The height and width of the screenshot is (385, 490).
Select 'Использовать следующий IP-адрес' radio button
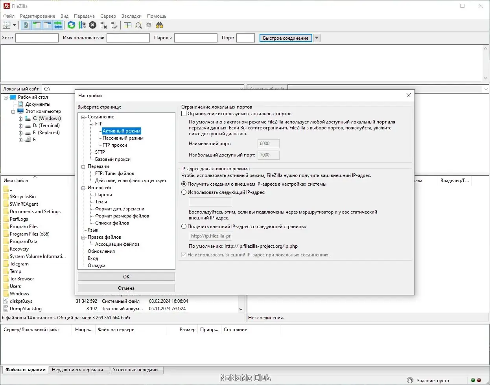click(x=184, y=192)
